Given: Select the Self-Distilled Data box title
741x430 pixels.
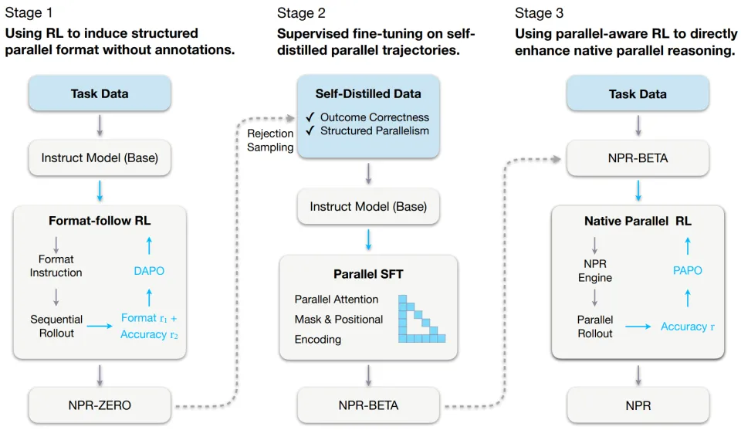Looking at the screenshot, I should click(368, 93).
